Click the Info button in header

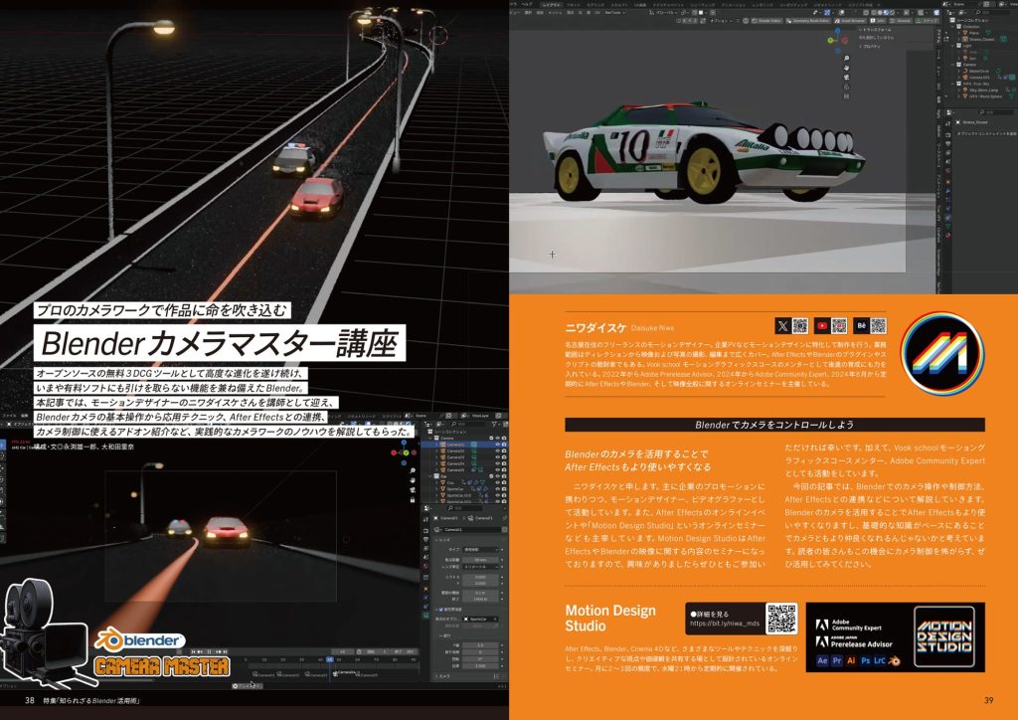coord(878,20)
